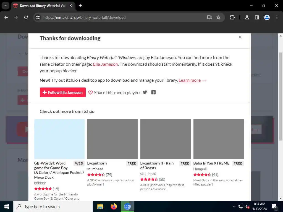Open Learn more desktop app link
Viewport: 283px width, 212px height.
tap(190, 80)
